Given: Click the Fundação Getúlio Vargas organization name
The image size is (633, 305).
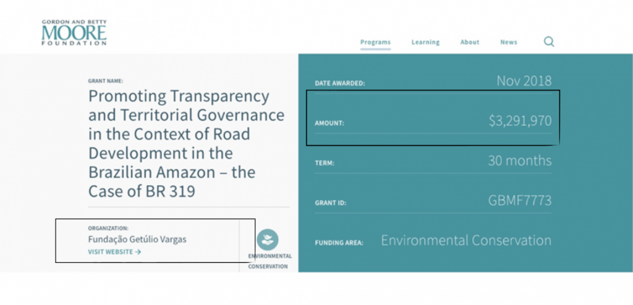Looking at the screenshot, I should click(x=137, y=240).
